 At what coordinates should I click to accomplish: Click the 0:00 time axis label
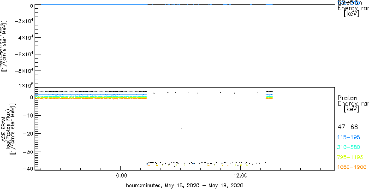(122, 176)
